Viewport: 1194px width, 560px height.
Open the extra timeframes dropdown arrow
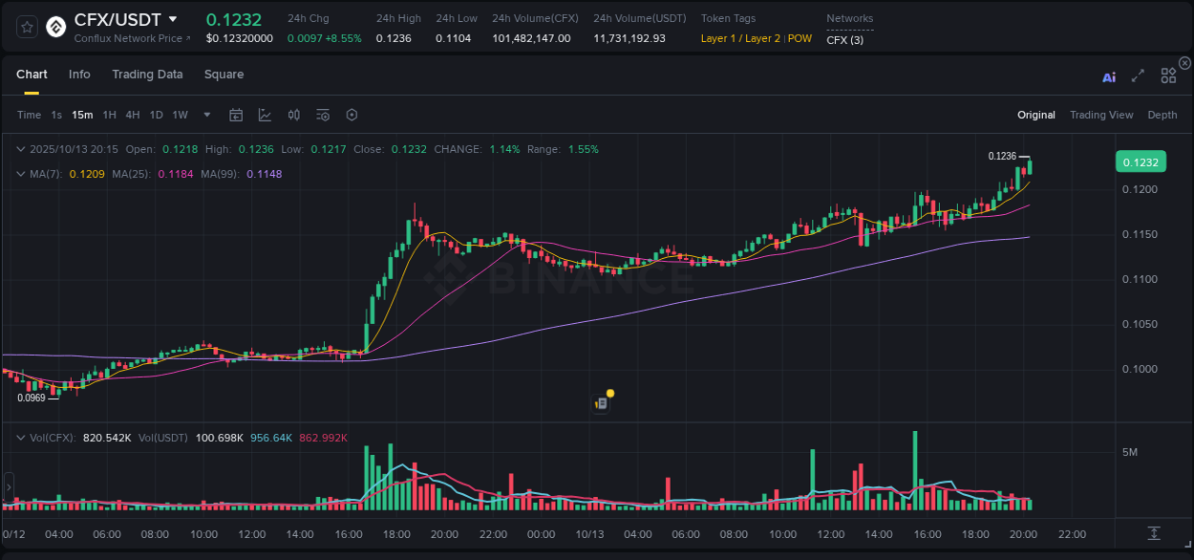point(205,115)
